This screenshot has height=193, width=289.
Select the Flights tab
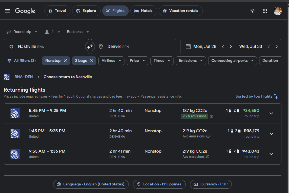coord(115,11)
